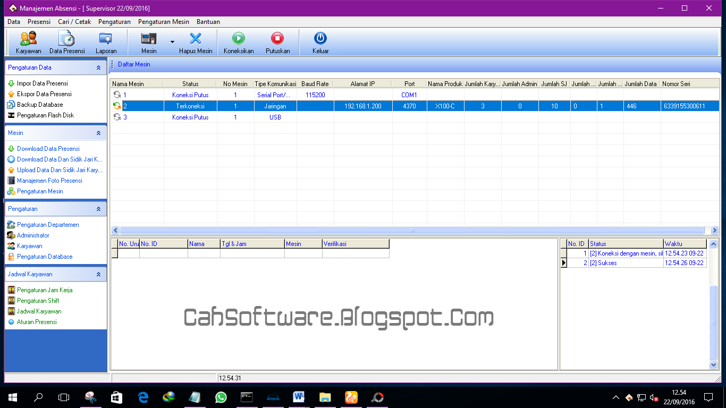
Task: Click the red Putuskan toolbar icon
Action: click(277, 38)
